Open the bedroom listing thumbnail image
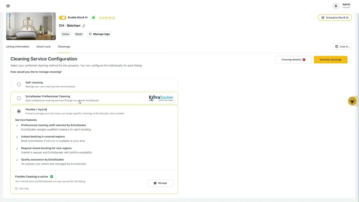 pos(31,26)
